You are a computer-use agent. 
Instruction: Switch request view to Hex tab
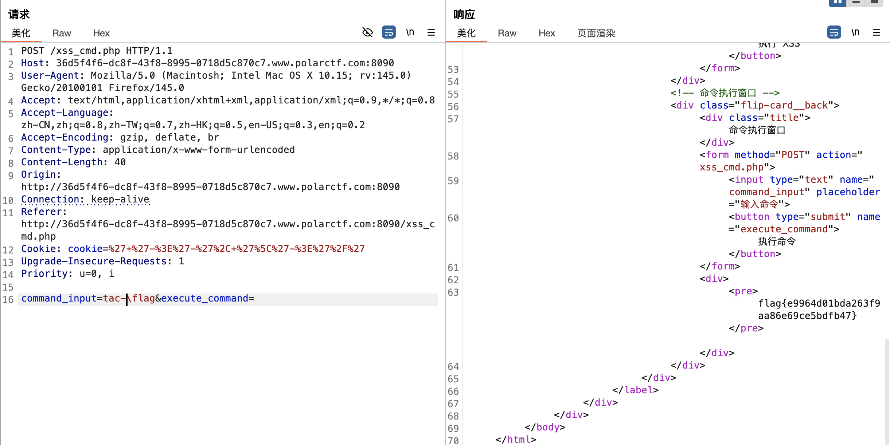coord(101,33)
